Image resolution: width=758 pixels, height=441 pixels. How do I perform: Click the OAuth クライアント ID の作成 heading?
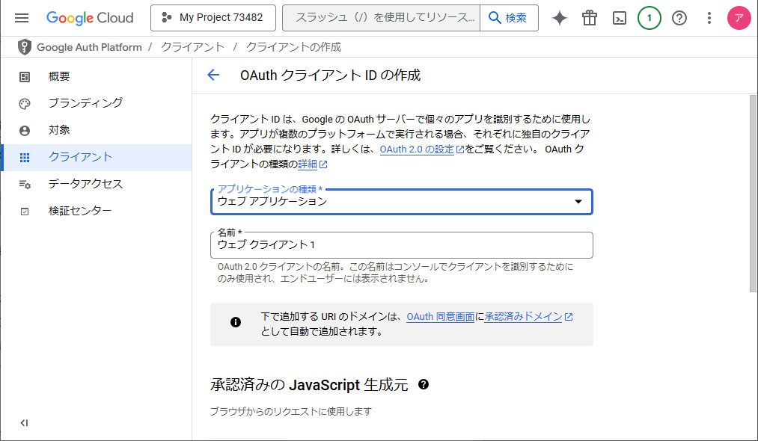(331, 75)
